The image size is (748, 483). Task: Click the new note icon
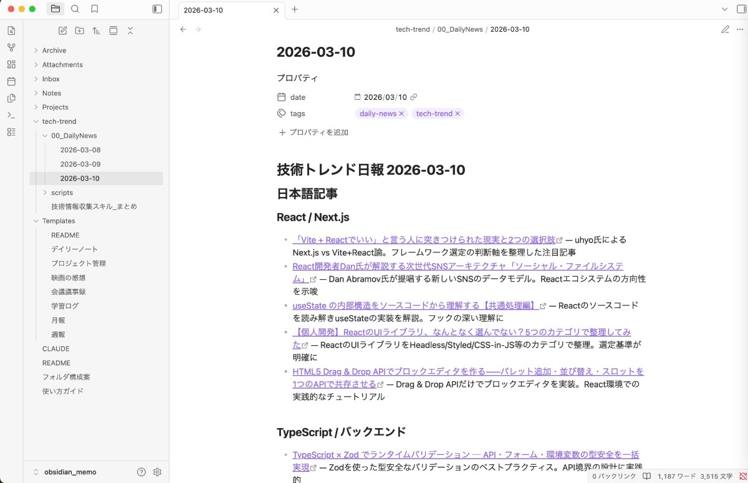coord(62,31)
